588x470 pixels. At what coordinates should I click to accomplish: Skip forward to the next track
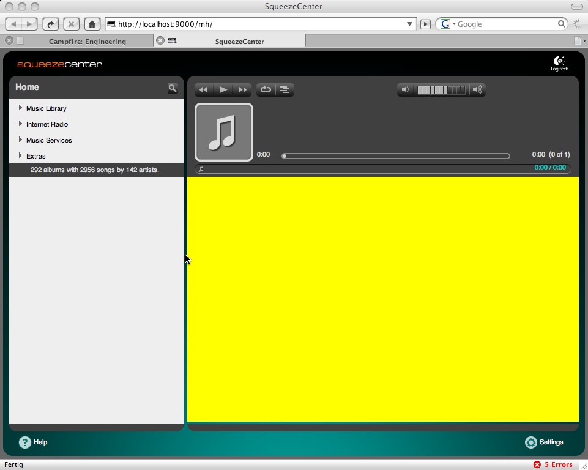(x=242, y=90)
